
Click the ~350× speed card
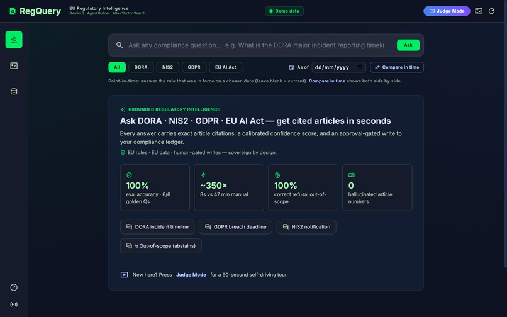(229, 187)
